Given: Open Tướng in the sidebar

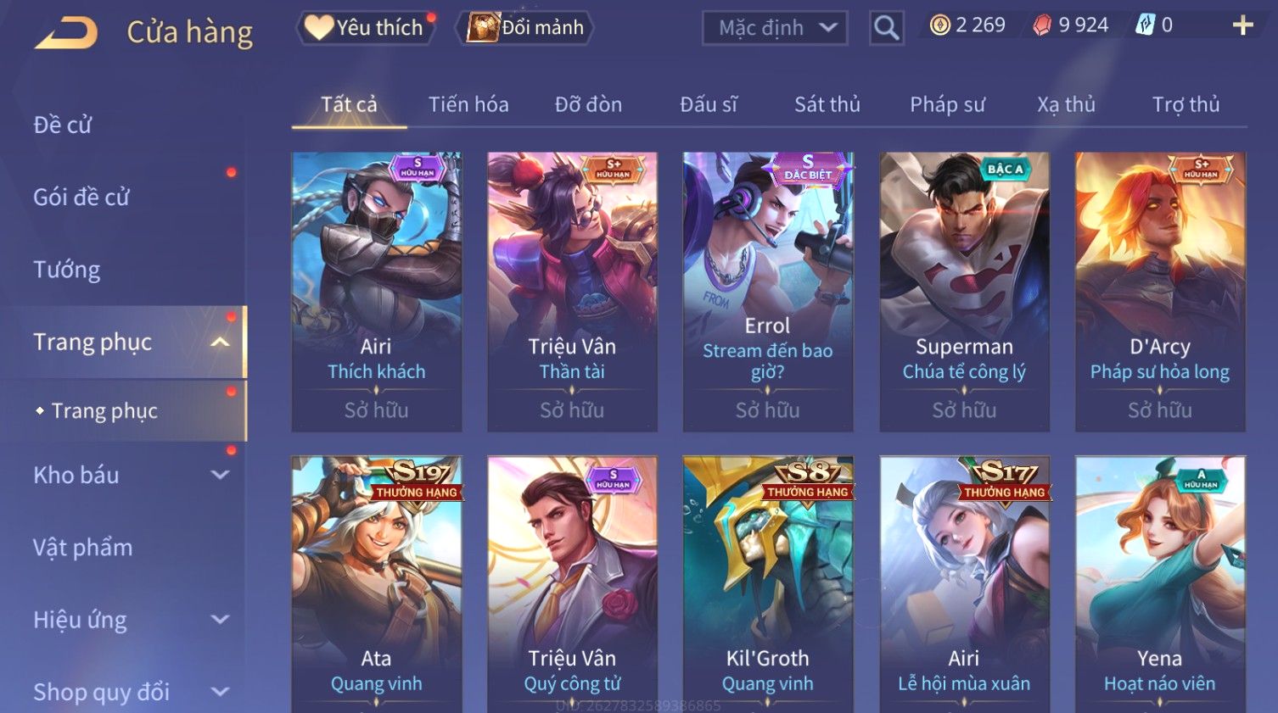Looking at the screenshot, I should click(x=67, y=270).
